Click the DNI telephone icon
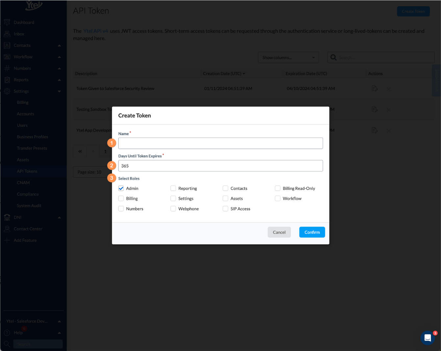441x351 pixels. 7,217
